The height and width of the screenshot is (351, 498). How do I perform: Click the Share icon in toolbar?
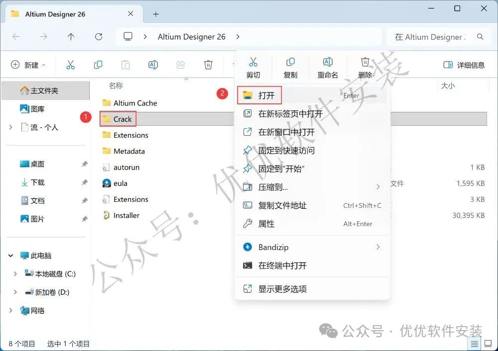coord(181,65)
